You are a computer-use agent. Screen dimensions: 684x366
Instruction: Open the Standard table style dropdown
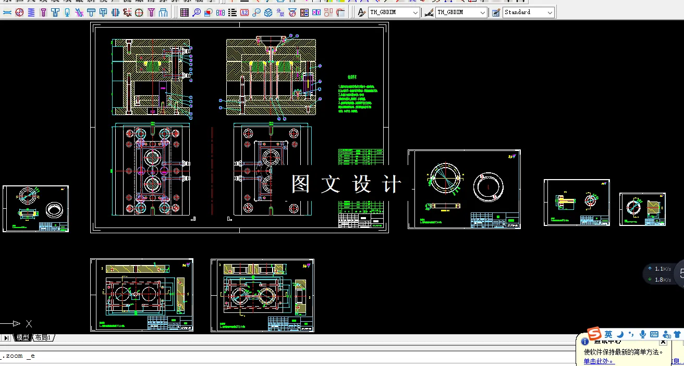click(x=528, y=12)
